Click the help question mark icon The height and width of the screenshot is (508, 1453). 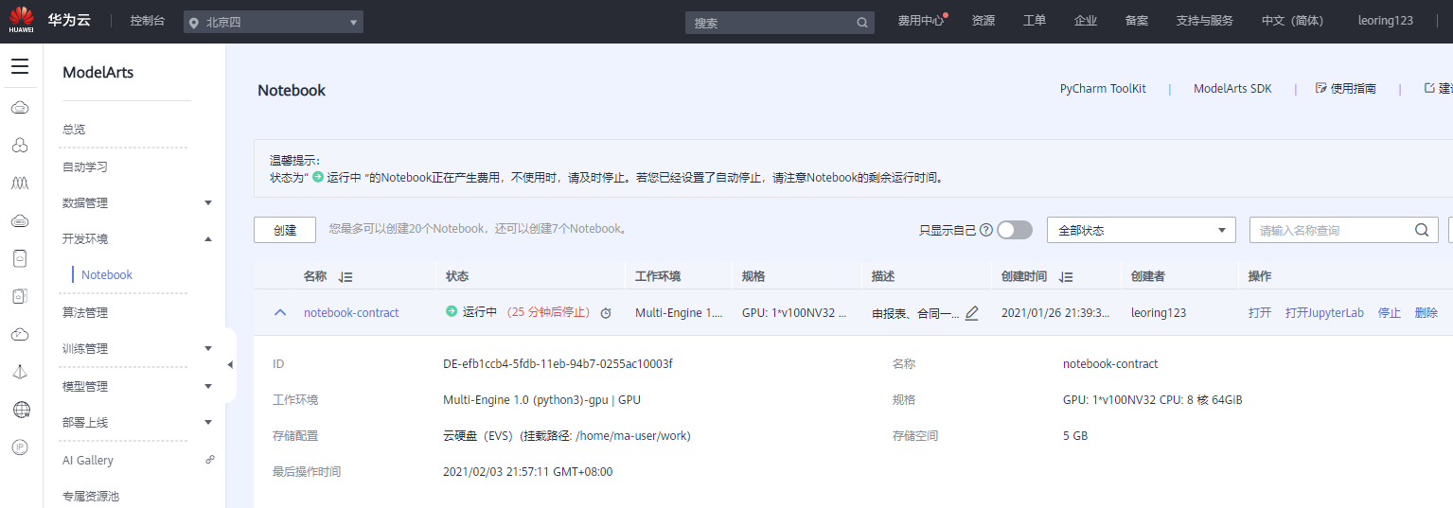(x=986, y=230)
